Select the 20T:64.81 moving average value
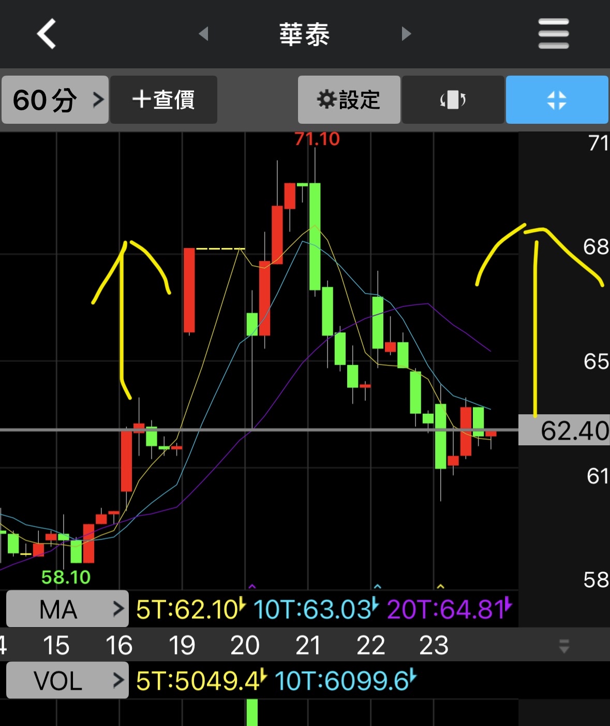 click(x=450, y=609)
